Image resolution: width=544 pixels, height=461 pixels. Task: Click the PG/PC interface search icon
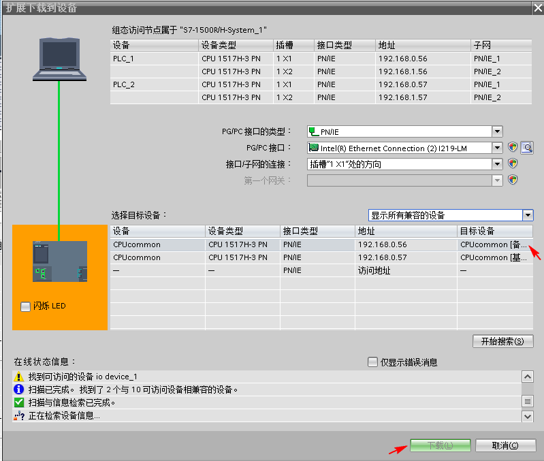(x=527, y=148)
